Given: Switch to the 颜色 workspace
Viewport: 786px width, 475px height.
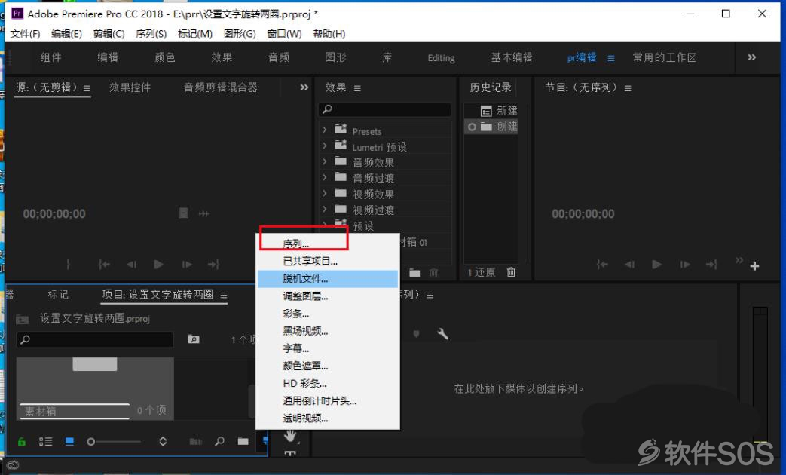Looking at the screenshot, I should point(165,57).
